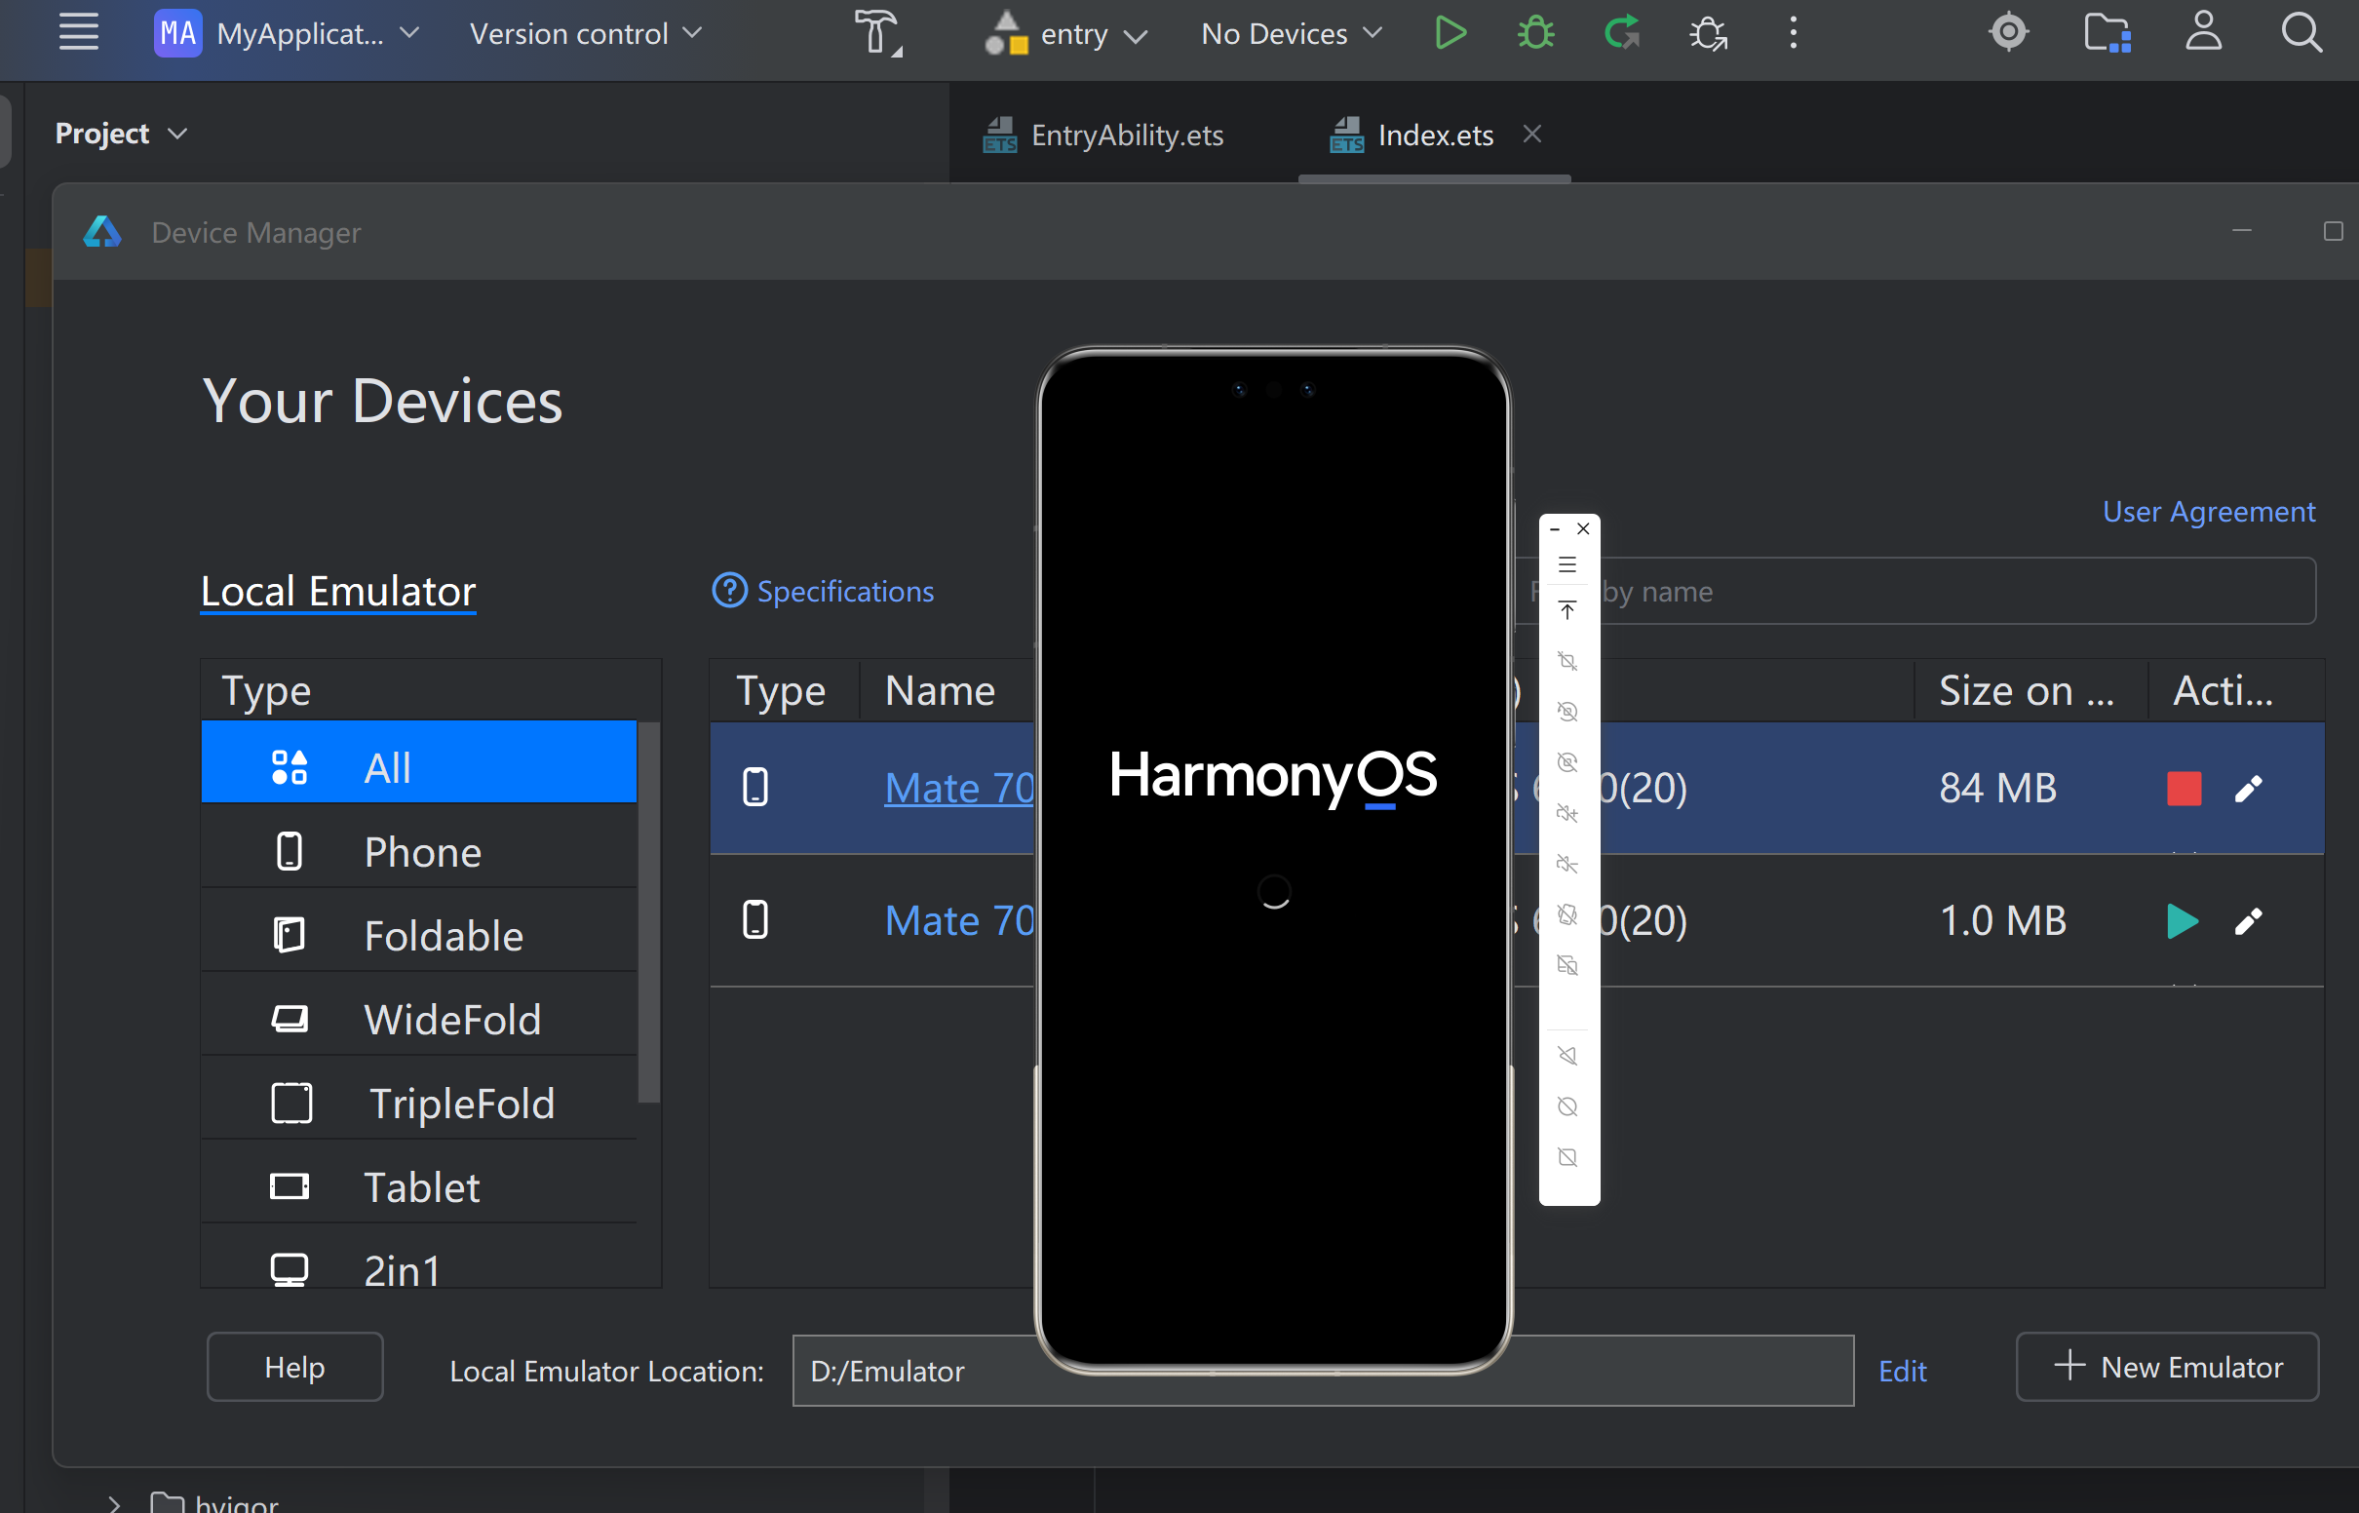Edit the first Mate 70 emulator
The width and height of the screenshot is (2359, 1513).
[2248, 788]
